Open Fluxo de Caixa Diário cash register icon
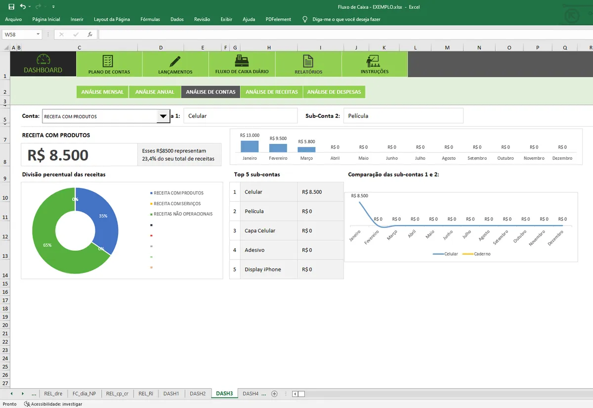This screenshot has height=408, width=593. click(x=242, y=61)
